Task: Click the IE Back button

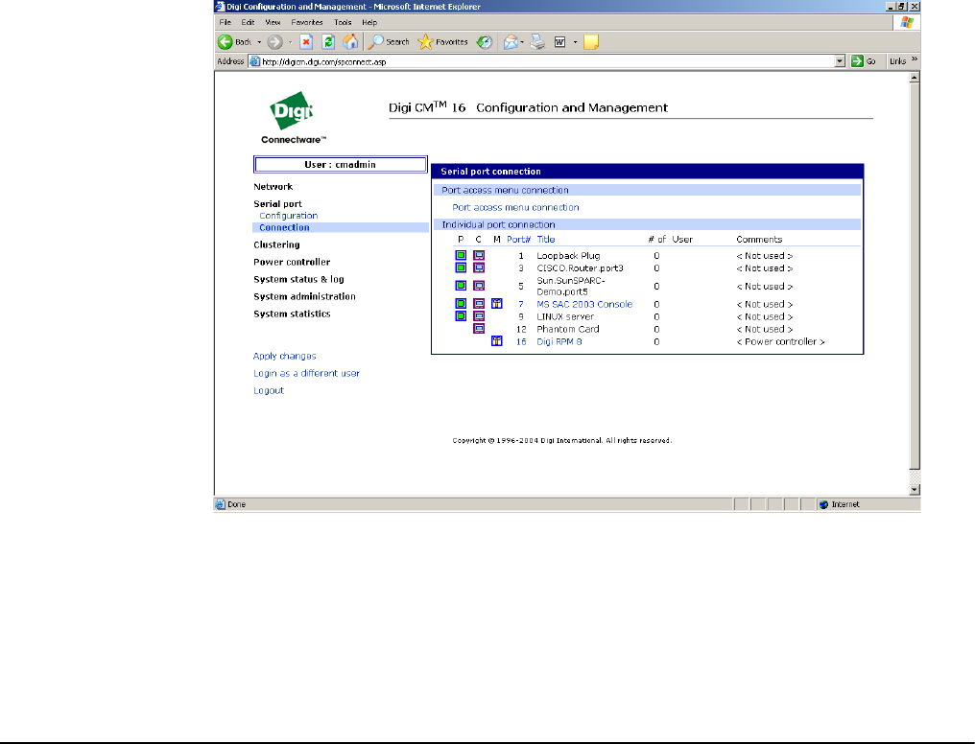Action: point(234,42)
